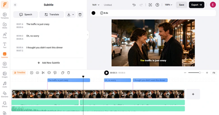Image resolution: width=219 pixels, height=115 pixels.
Task: Delete all subtitles with the trash icon
Action: 80,15
